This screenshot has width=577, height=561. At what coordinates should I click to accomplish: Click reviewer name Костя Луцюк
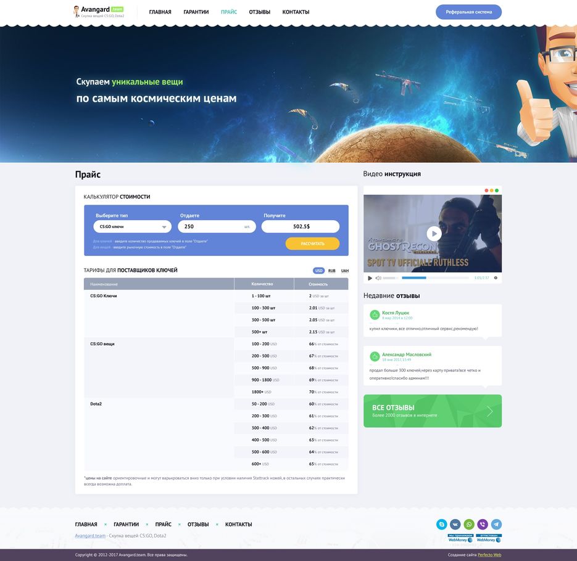[x=396, y=313]
